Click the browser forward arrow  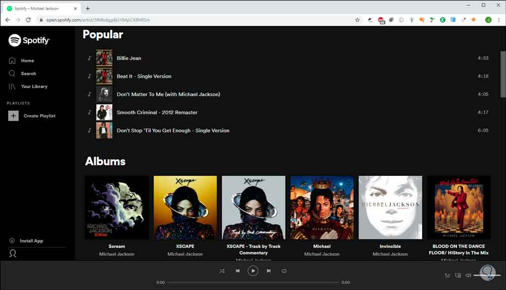pos(18,20)
